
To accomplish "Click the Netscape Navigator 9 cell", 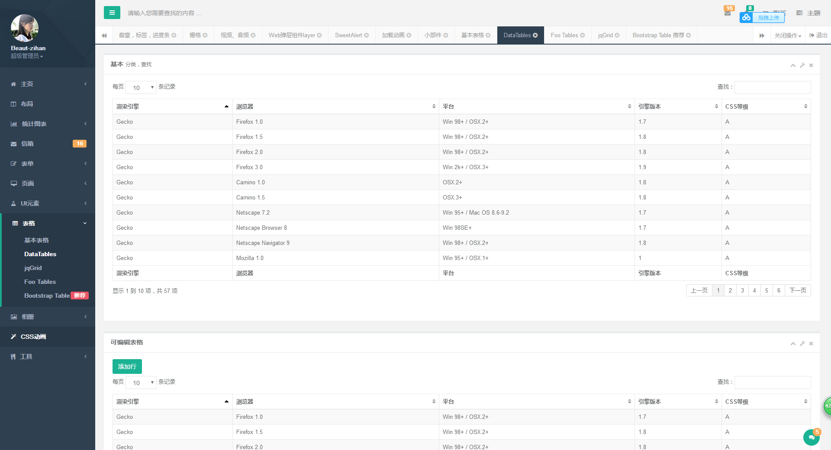I will pos(336,243).
